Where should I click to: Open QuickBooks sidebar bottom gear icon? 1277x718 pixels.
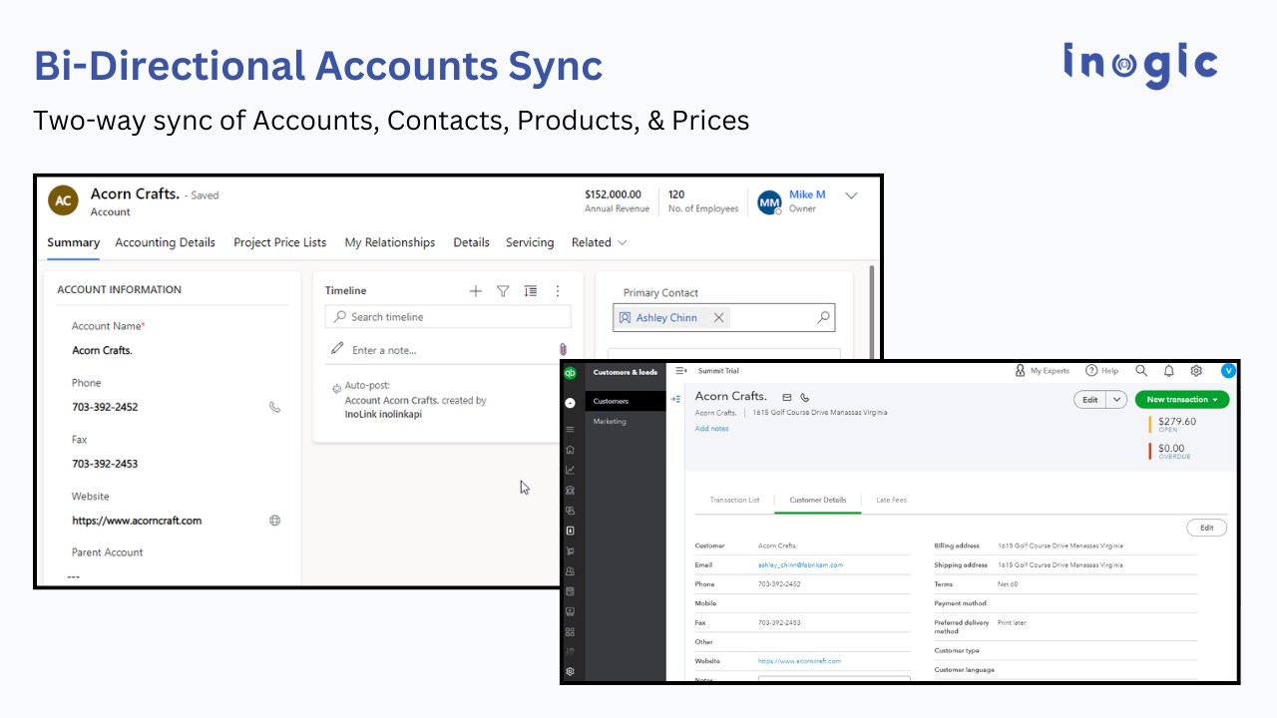pyautogui.click(x=570, y=671)
